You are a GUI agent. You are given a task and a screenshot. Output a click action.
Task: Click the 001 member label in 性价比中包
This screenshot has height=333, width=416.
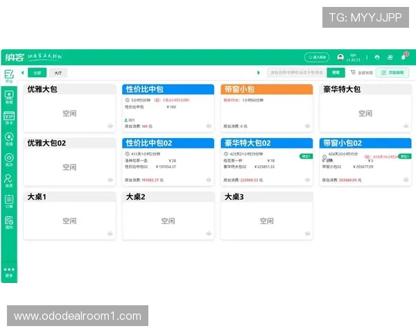[x=130, y=120]
